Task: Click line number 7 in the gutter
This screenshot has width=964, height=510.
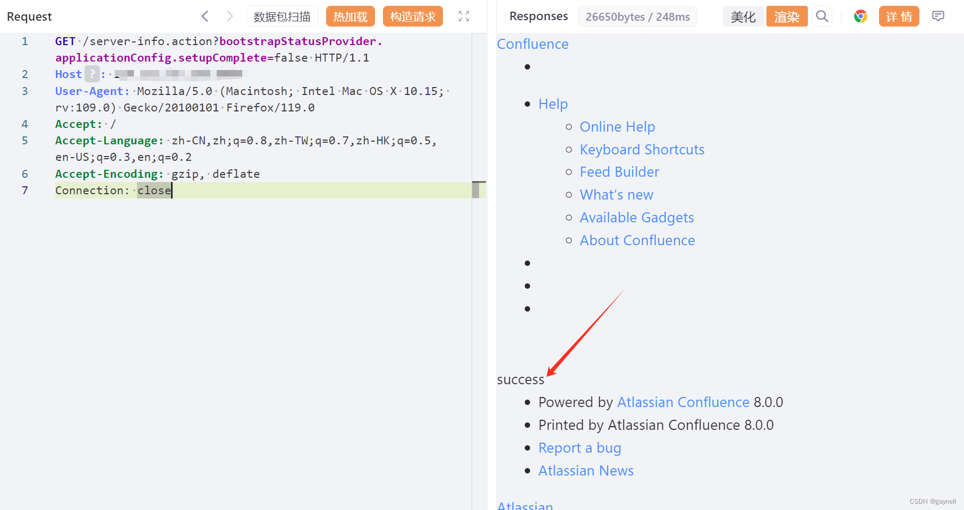Action: pos(25,190)
